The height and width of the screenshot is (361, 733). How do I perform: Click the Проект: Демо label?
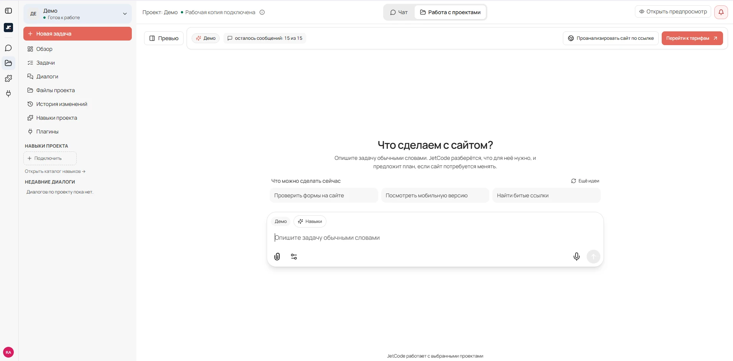pos(160,12)
